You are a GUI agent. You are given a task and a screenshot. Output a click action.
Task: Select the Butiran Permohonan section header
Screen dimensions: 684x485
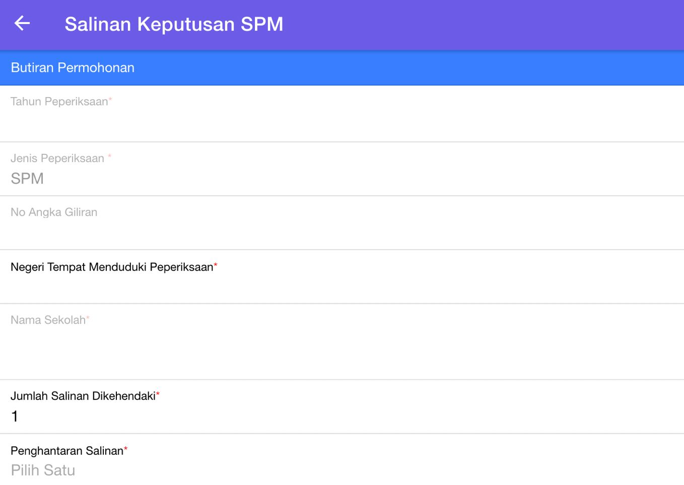[x=73, y=67]
